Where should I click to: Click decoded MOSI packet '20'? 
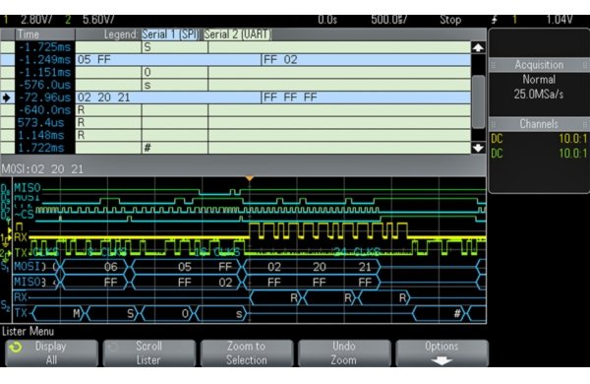(x=319, y=267)
